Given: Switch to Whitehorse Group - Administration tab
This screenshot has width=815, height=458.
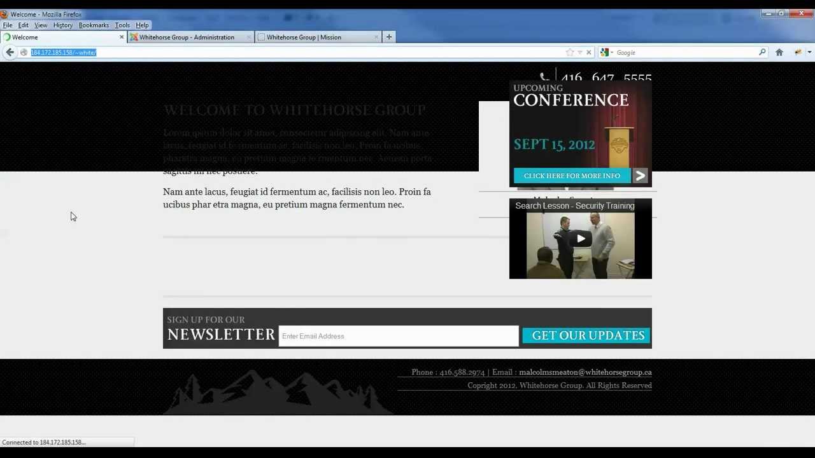Looking at the screenshot, I should 191,38.
